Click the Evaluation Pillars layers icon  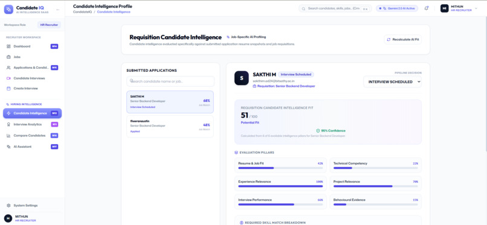[236, 153]
